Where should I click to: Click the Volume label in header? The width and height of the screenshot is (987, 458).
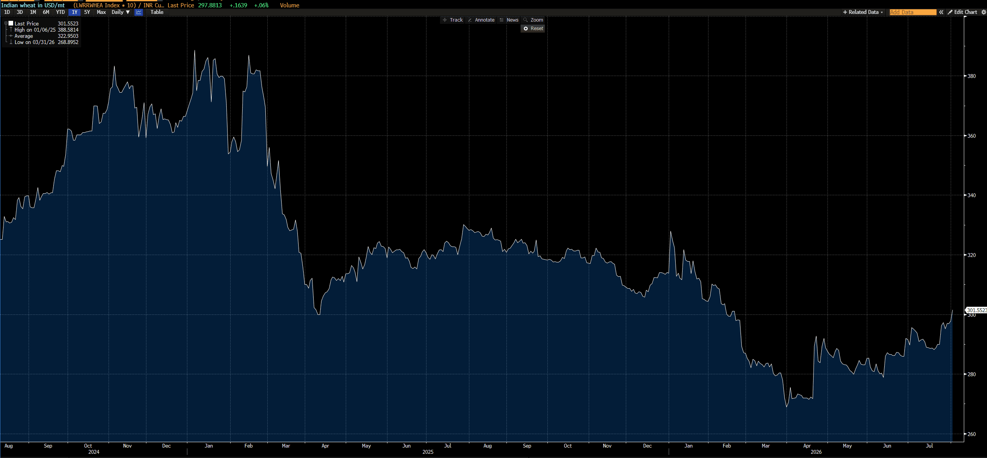click(x=290, y=5)
